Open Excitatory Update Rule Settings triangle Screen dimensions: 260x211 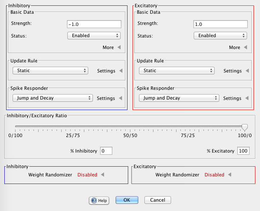[x=247, y=71]
